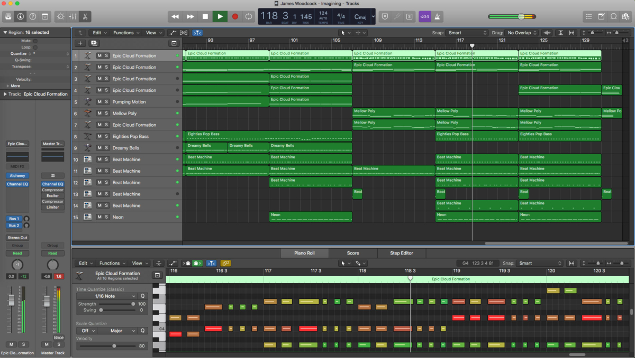Switch to the Score tab

(x=353, y=253)
